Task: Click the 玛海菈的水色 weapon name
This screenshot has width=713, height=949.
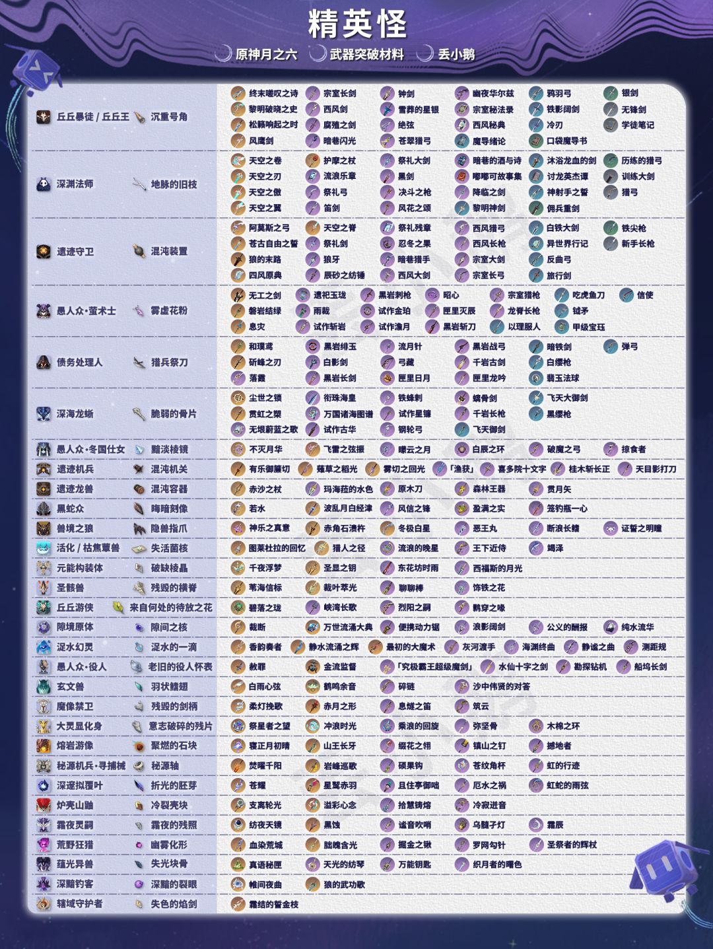Action: pos(348,489)
